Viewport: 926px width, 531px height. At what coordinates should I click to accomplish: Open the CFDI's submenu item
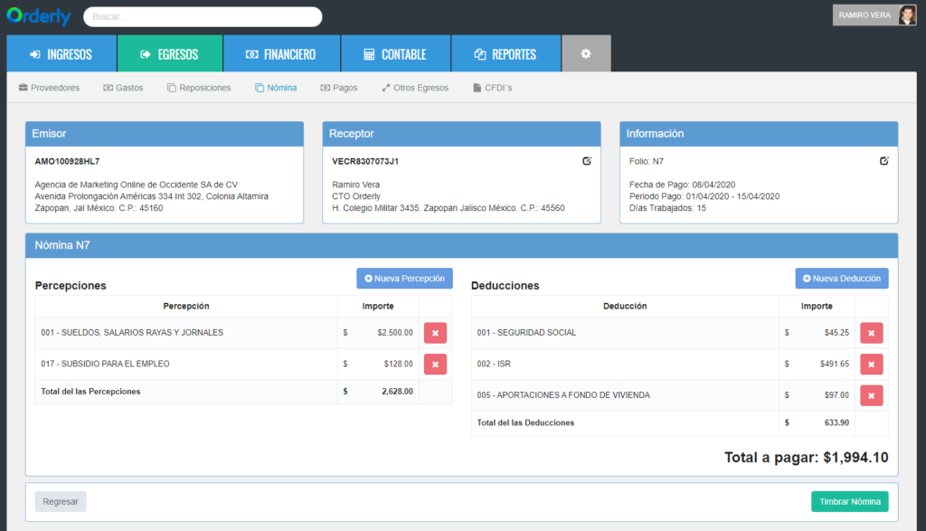point(493,88)
